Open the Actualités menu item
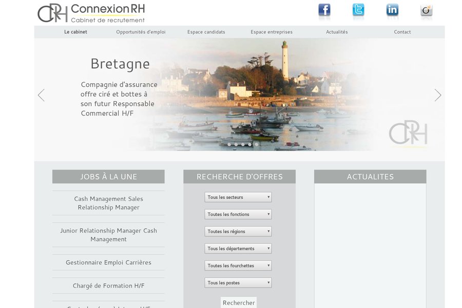 (337, 32)
